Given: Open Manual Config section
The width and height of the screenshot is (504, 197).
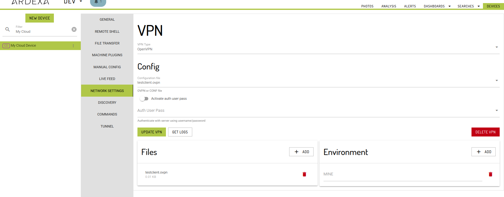Looking at the screenshot, I should coord(107,67).
